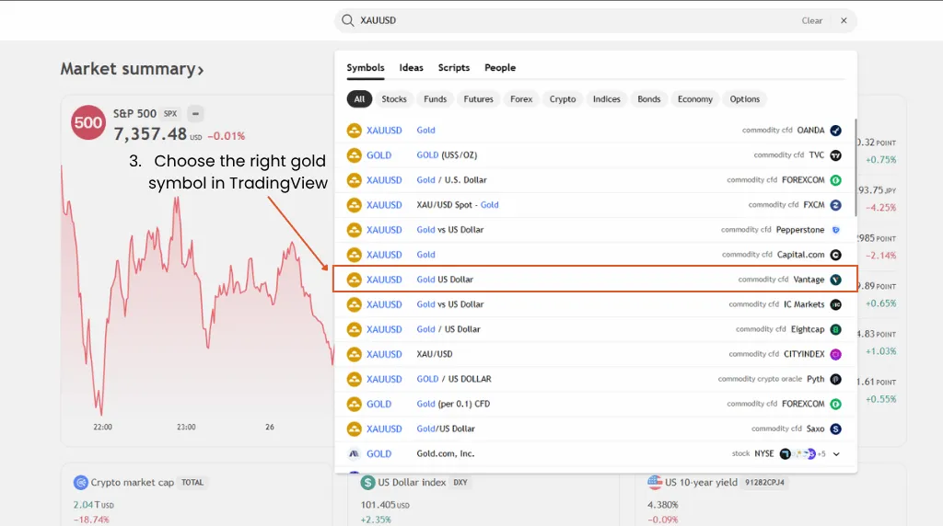Screen dimensions: 943x526
Task: Switch to the Ideas tab
Action: pos(412,68)
